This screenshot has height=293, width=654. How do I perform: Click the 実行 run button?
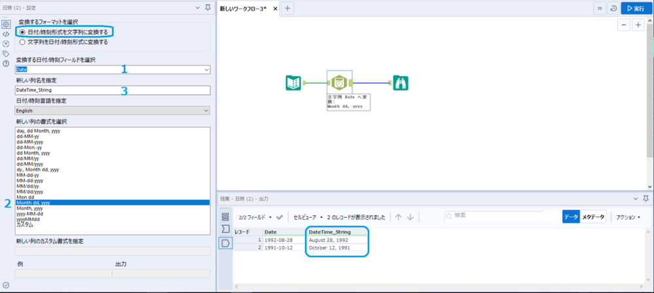tap(635, 9)
